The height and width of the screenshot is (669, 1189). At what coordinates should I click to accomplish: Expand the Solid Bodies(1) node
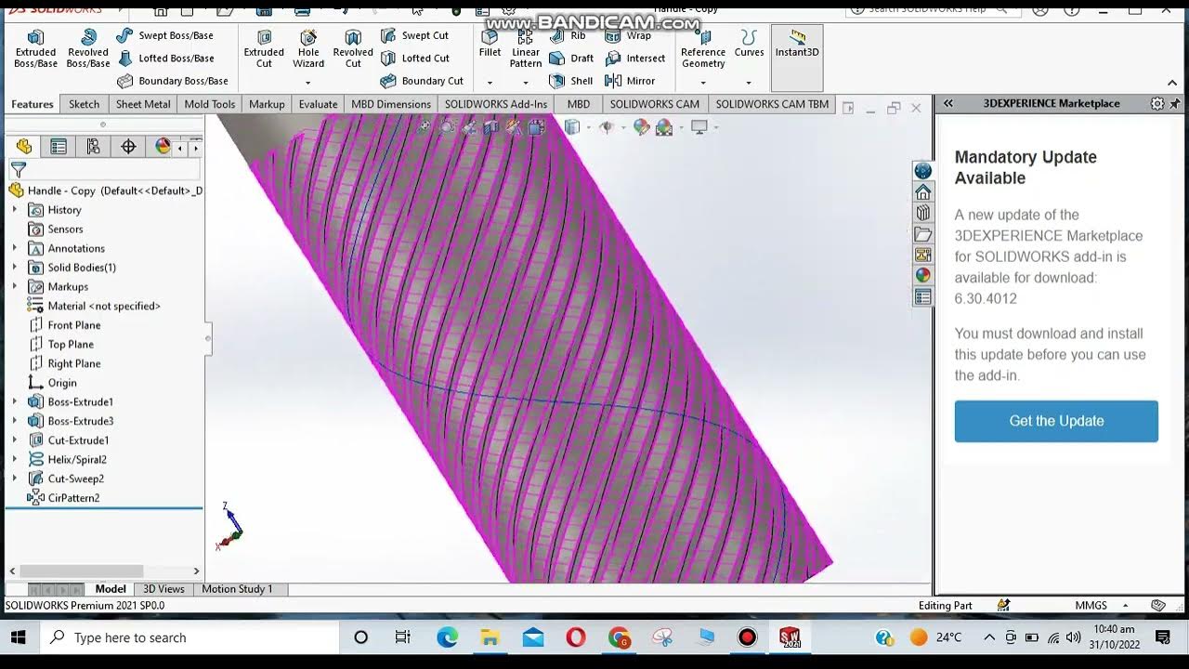click(14, 268)
